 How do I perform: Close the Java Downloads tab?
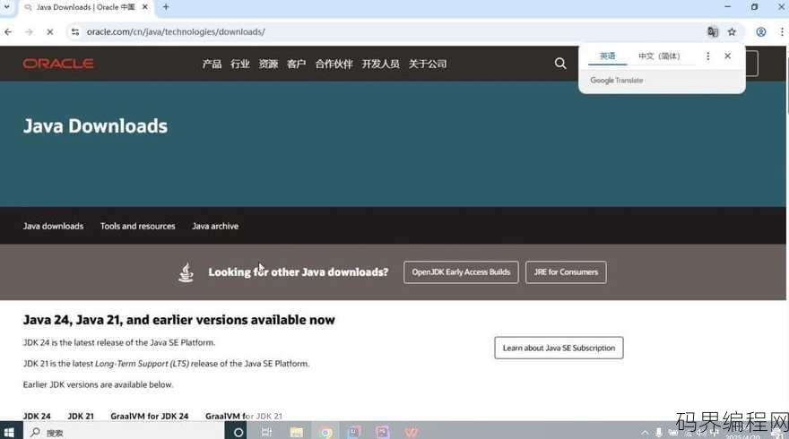tap(145, 7)
